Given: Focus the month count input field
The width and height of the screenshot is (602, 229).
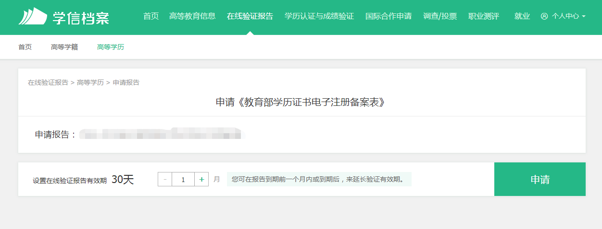Looking at the screenshot, I should (x=183, y=179).
